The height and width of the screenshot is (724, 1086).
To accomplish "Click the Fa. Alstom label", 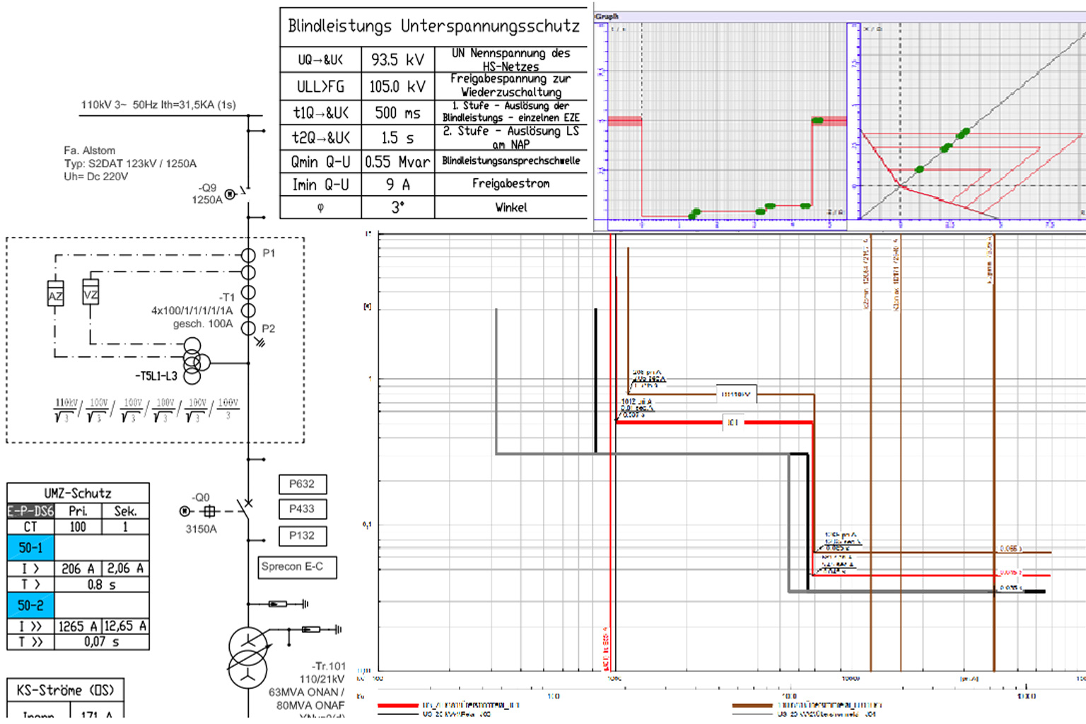I will click(x=90, y=151).
